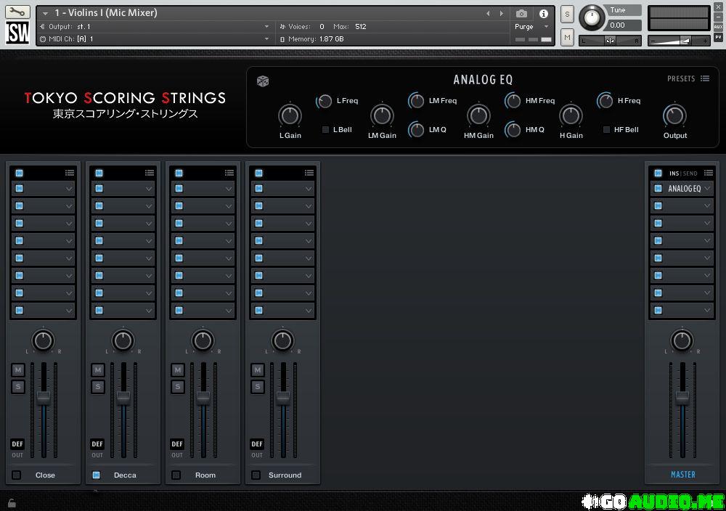
Task: Solo the Surround mic channel
Action: pos(258,386)
